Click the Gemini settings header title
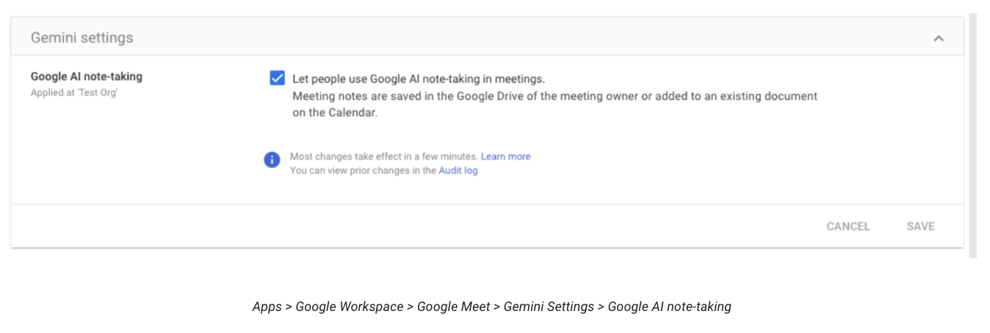This screenshot has height=333, width=990. point(82,37)
